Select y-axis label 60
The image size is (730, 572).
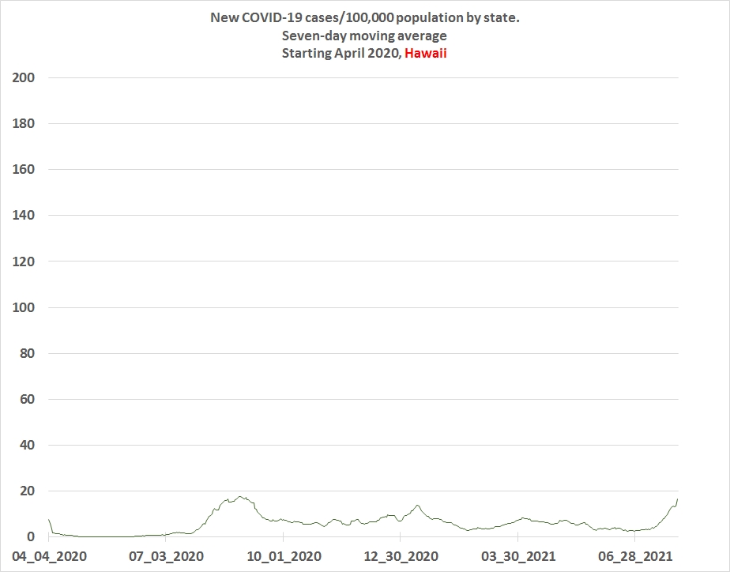[27, 399]
